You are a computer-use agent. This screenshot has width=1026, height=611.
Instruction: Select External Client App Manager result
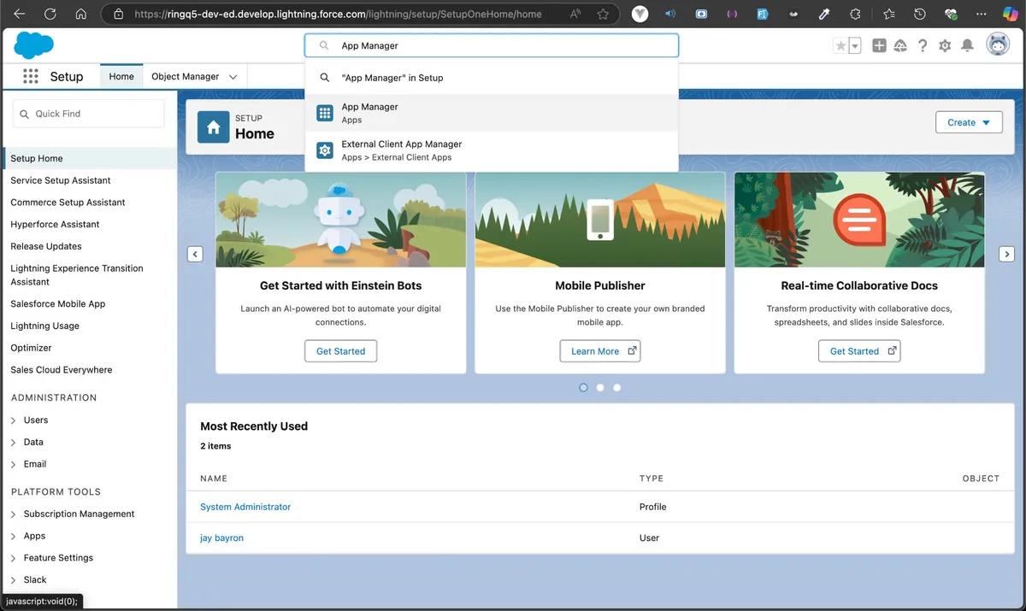[x=492, y=150]
